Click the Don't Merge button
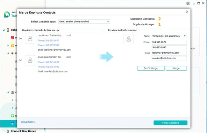Viewport: 207px width, 133px height. [151, 68]
